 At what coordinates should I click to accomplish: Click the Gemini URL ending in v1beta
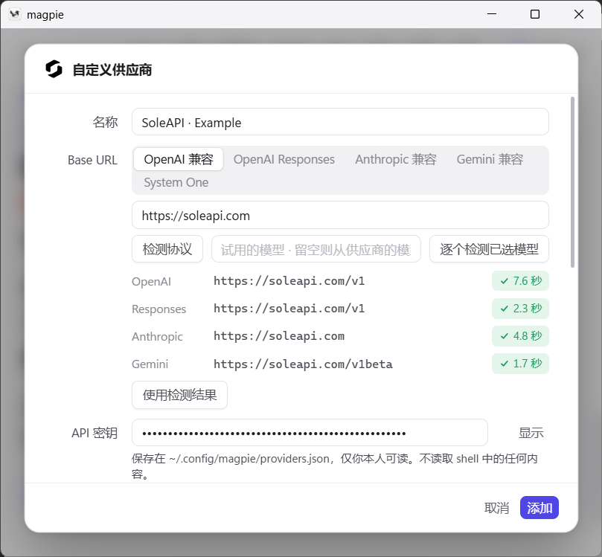click(x=303, y=364)
